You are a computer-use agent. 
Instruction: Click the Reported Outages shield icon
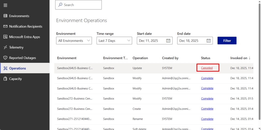pos(5,58)
